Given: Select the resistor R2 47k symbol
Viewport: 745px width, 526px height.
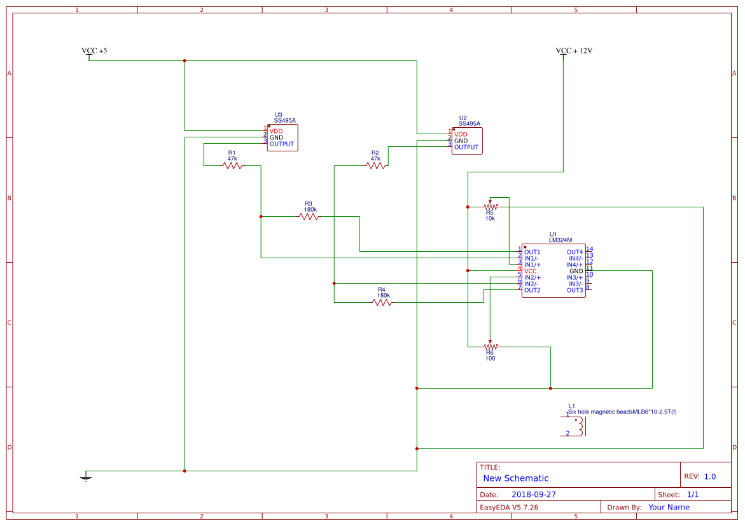Looking at the screenshot, I should point(375,165).
